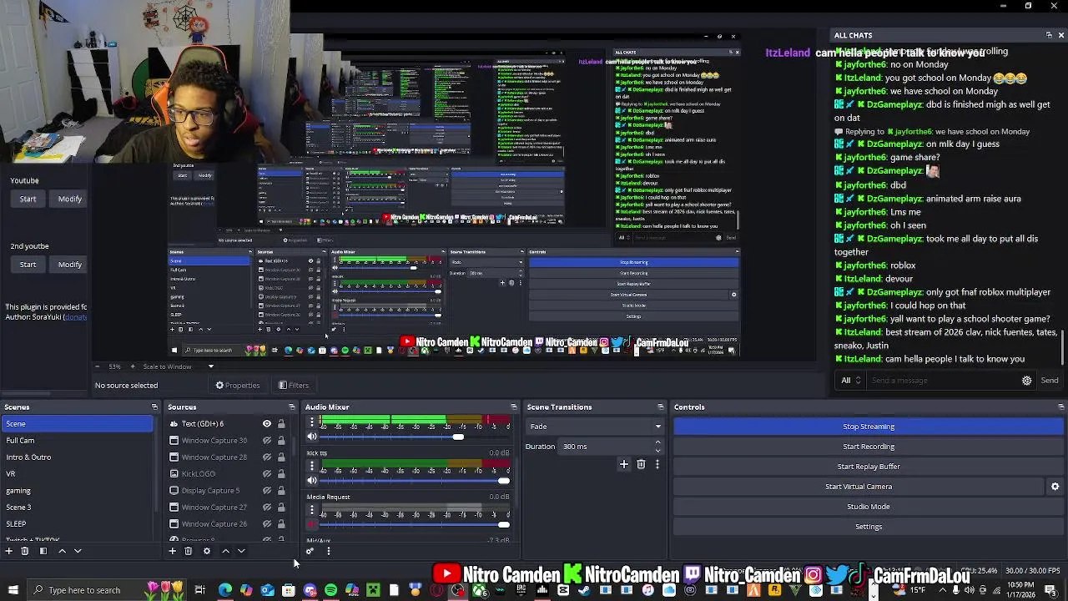Increase Duration with the spinner up arrow
Image resolution: width=1068 pixels, height=601 pixels.
(658, 442)
